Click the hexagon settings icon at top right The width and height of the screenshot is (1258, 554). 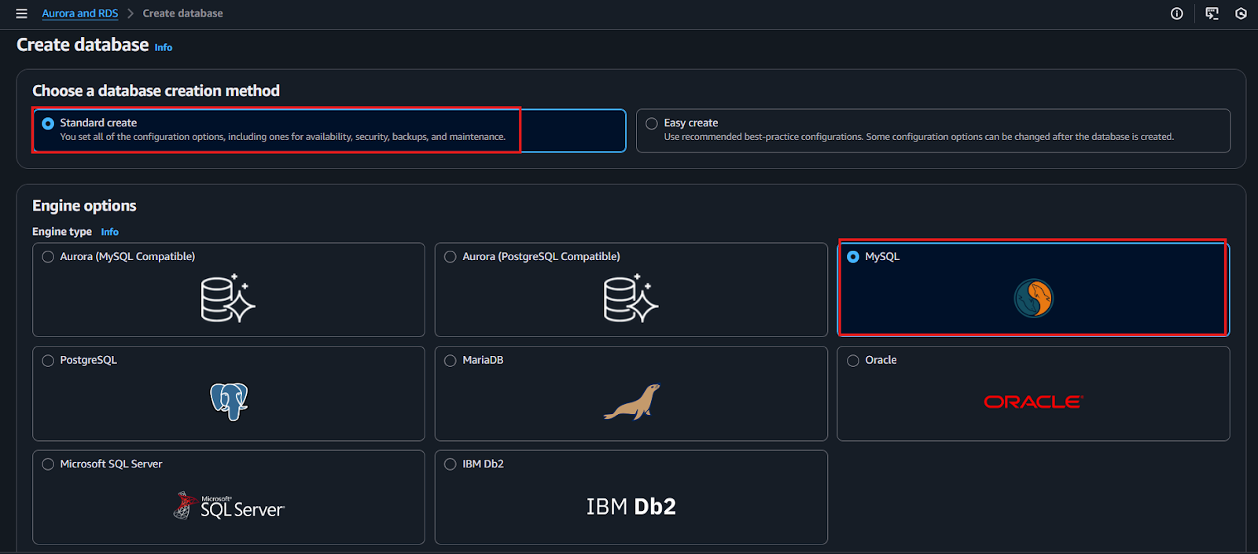click(x=1241, y=13)
